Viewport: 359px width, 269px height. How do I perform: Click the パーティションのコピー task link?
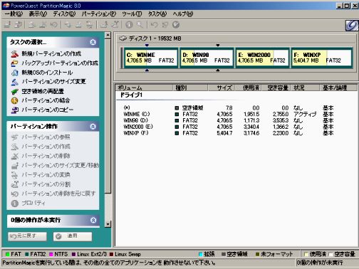pyautogui.click(x=48, y=110)
